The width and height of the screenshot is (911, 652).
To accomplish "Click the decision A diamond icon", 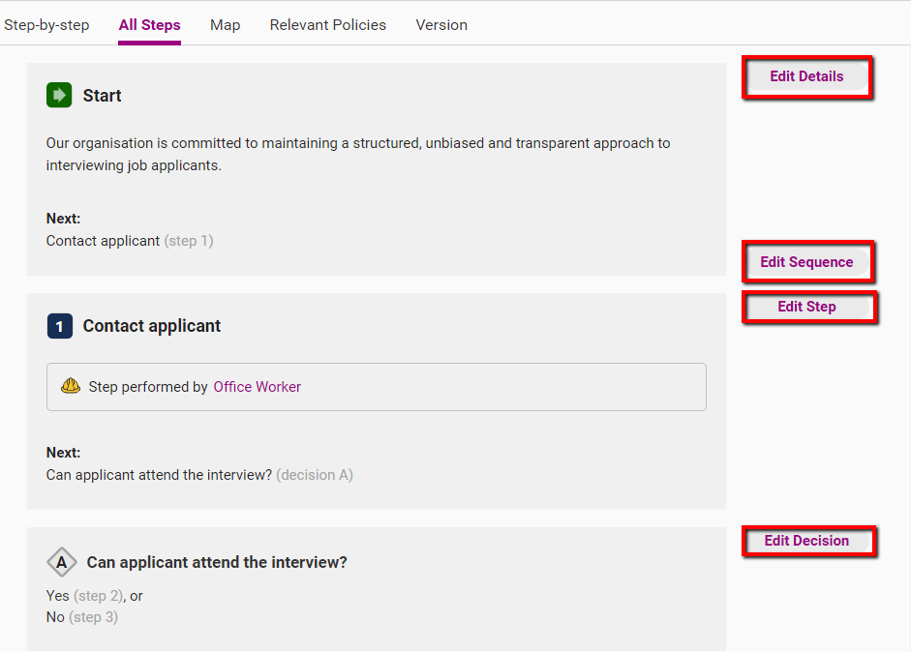I will [x=62, y=562].
